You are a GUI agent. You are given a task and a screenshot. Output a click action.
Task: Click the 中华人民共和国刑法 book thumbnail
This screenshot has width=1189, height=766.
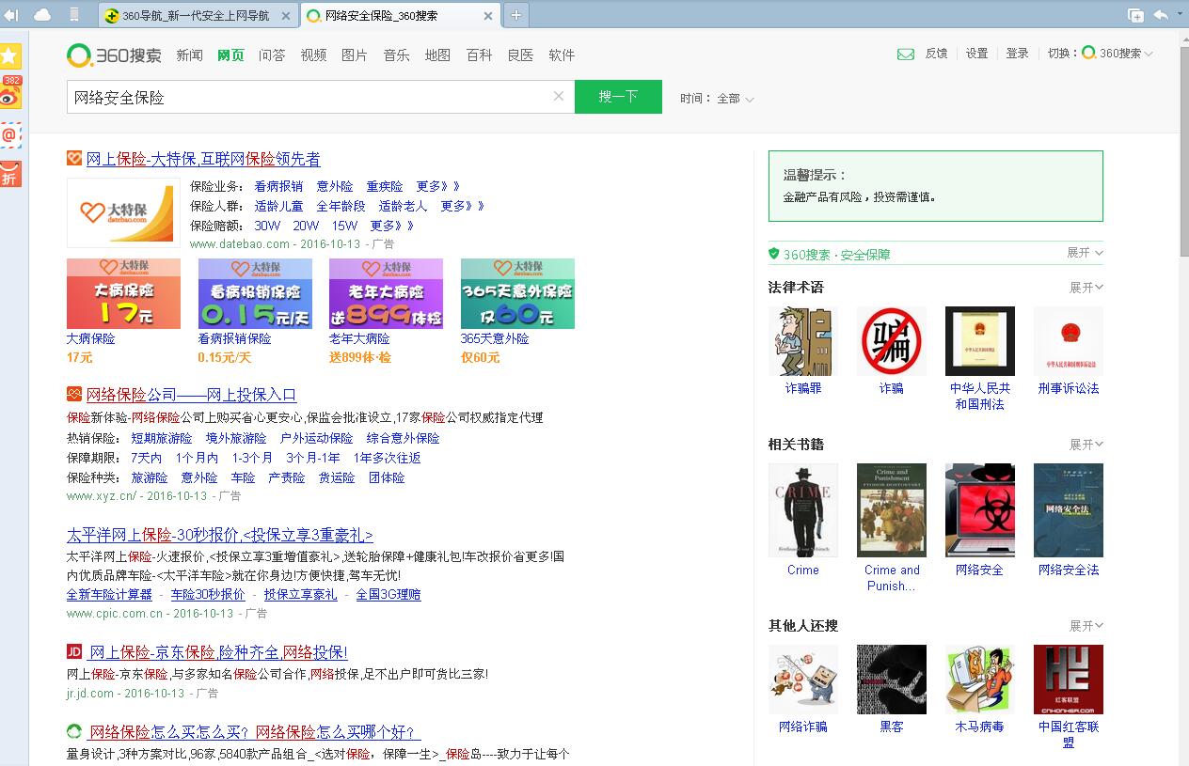(980, 341)
